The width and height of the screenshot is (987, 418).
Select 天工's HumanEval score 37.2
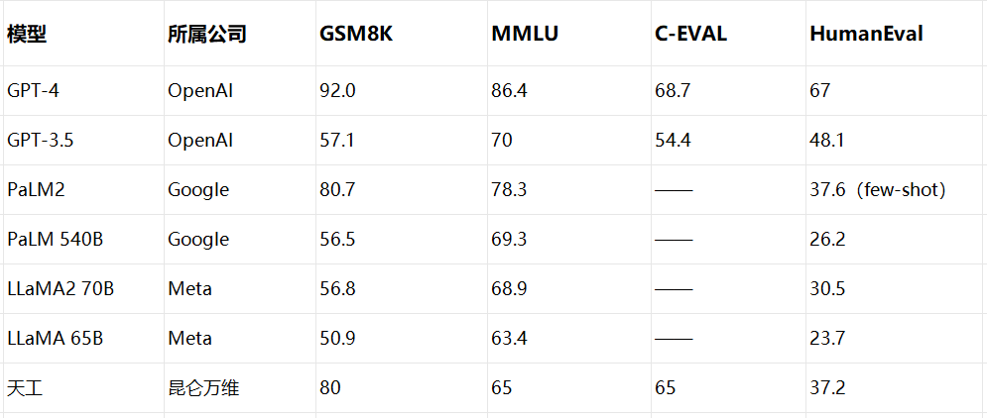pyautogui.click(x=827, y=388)
